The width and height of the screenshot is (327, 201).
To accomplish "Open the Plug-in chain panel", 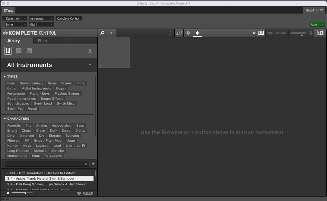I will tap(197, 33).
